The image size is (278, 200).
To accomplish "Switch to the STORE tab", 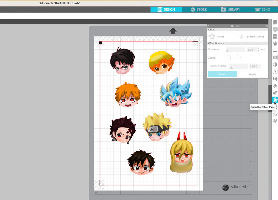I will point(198,9).
